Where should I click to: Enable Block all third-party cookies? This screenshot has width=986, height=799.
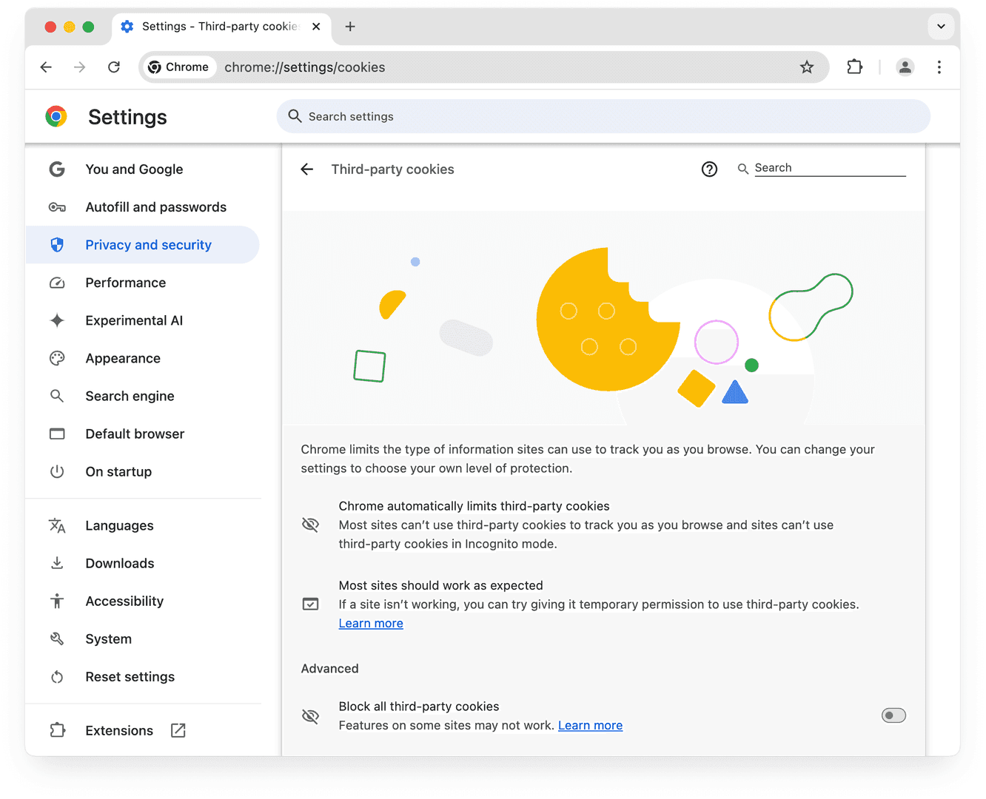(x=893, y=715)
